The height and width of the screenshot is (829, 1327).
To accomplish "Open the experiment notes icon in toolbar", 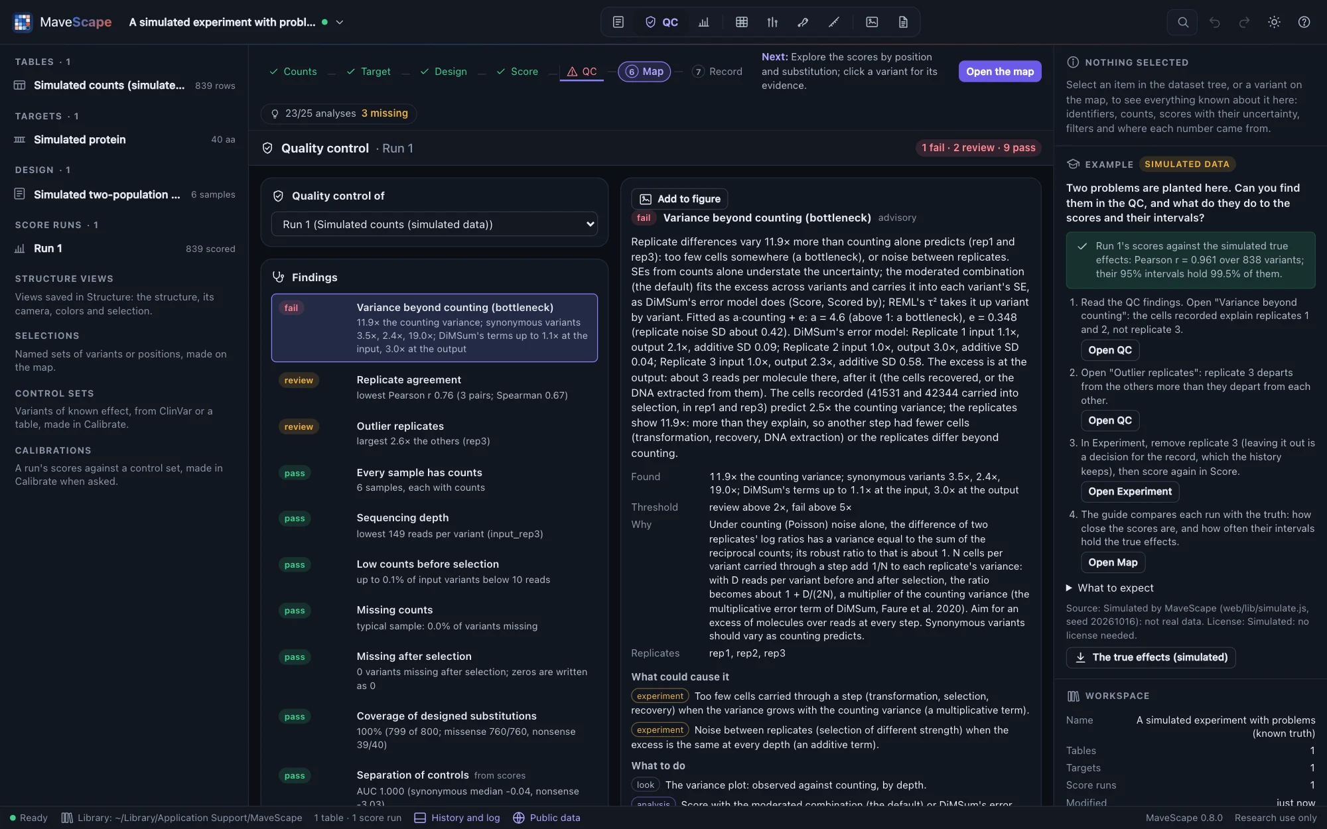I will [x=618, y=22].
